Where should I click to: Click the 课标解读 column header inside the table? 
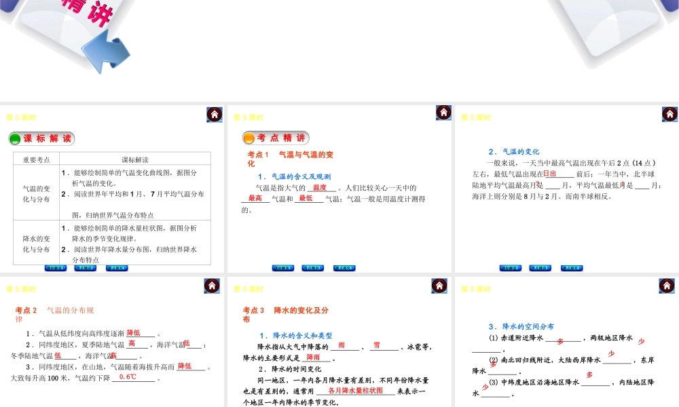[134, 159]
